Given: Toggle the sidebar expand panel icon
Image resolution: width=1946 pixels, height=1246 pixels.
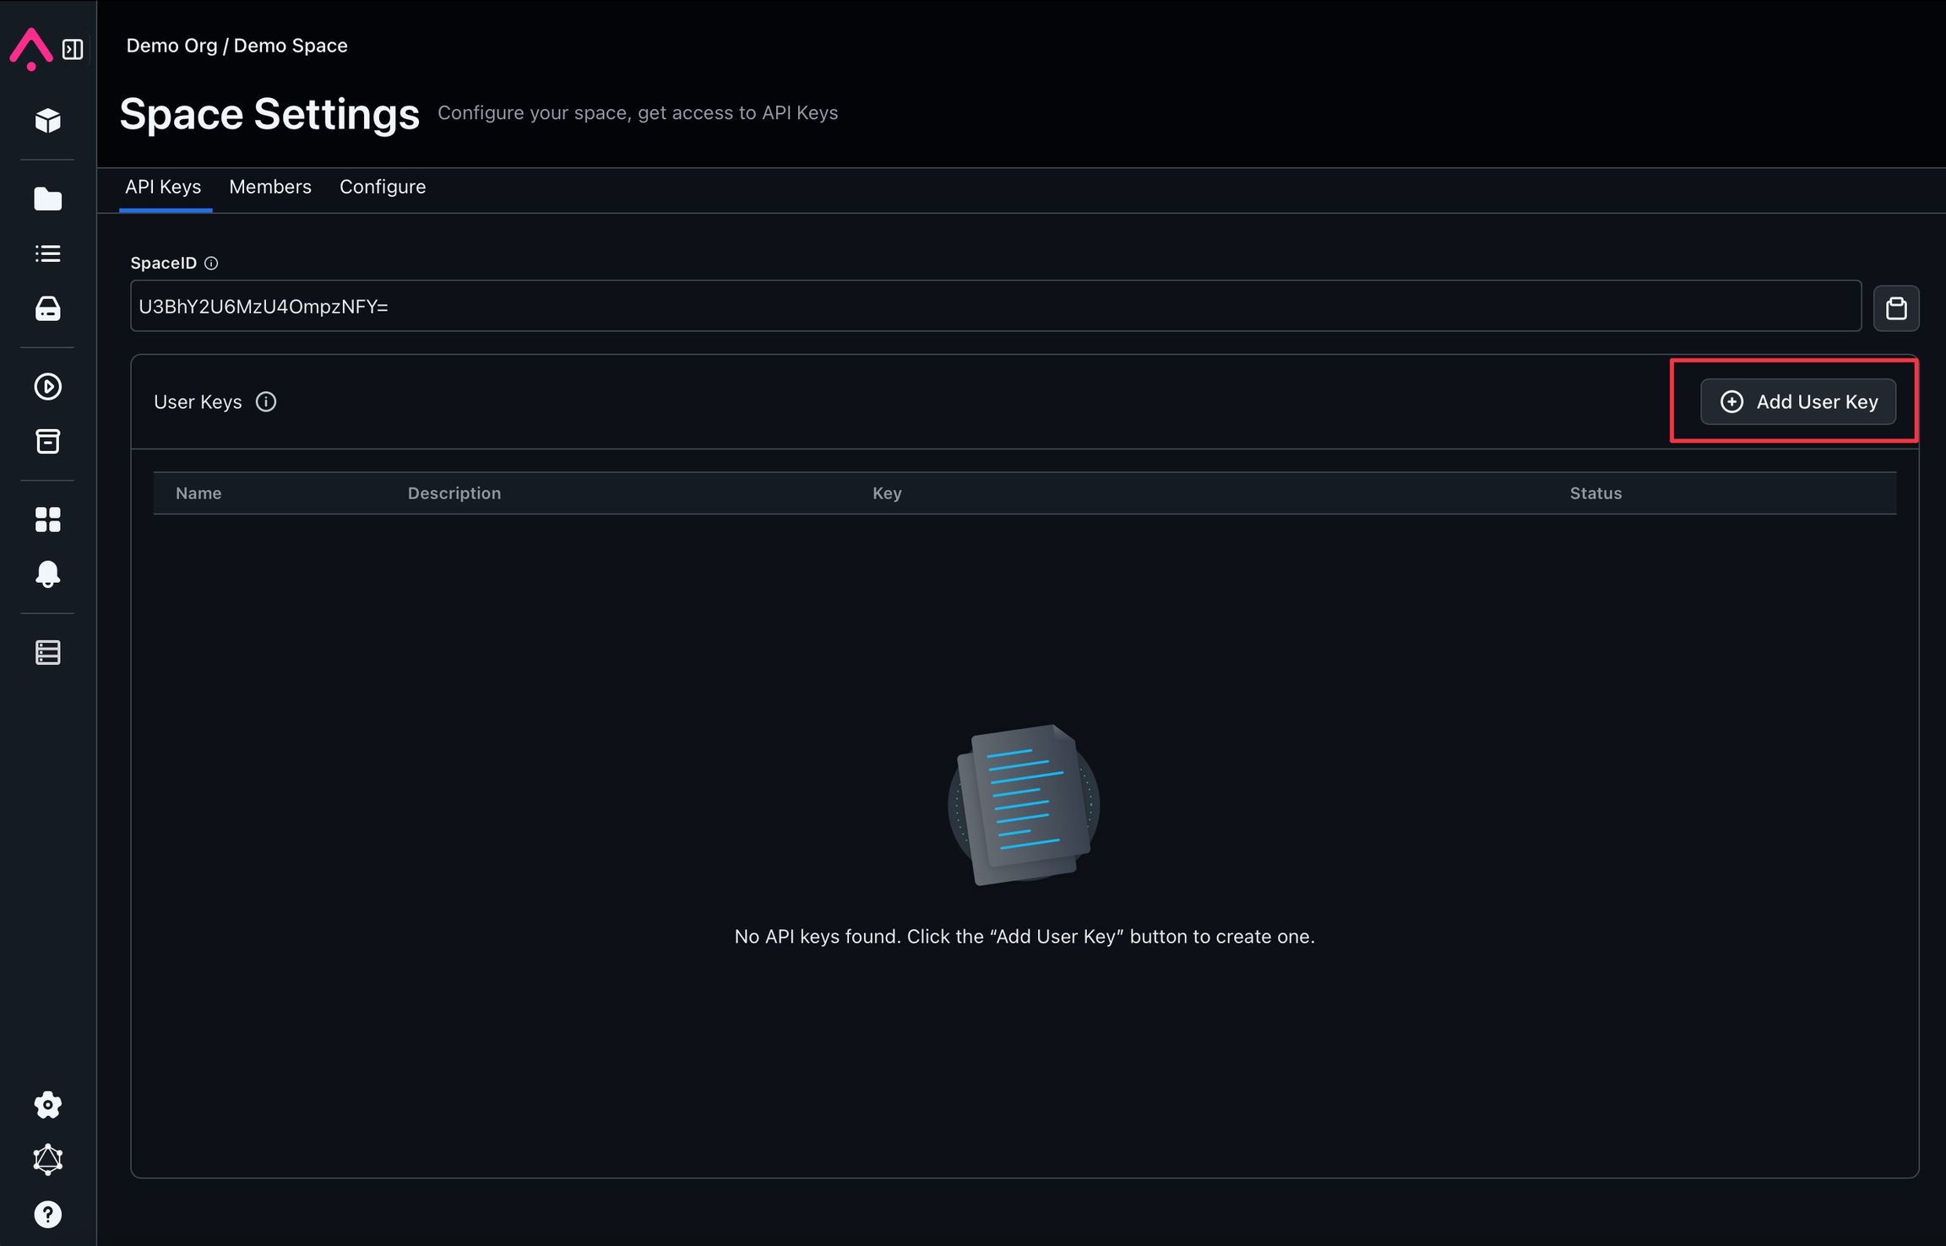Looking at the screenshot, I should click(73, 49).
